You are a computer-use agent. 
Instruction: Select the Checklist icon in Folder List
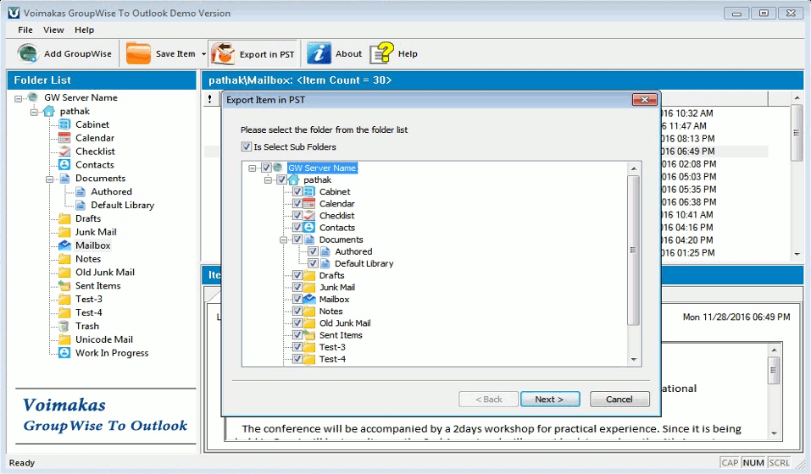[x=64, y=152]
